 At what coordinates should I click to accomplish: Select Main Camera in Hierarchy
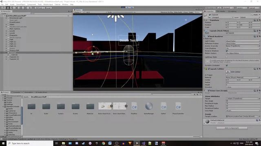[x=15, y=29]
